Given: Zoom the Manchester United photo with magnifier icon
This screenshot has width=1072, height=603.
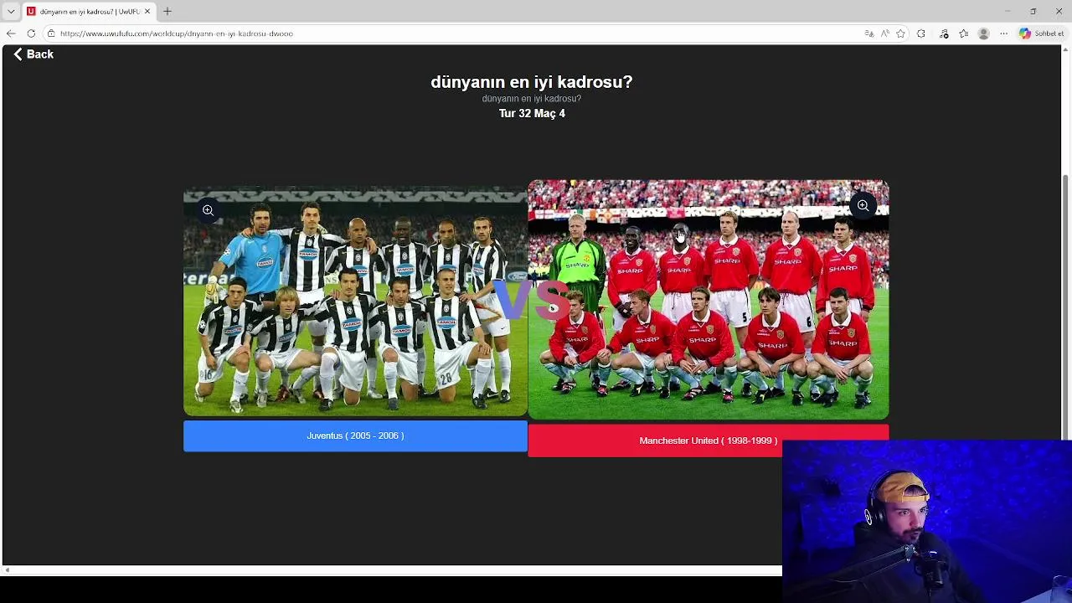Looking at the screenshot, I should click(863, 205).
